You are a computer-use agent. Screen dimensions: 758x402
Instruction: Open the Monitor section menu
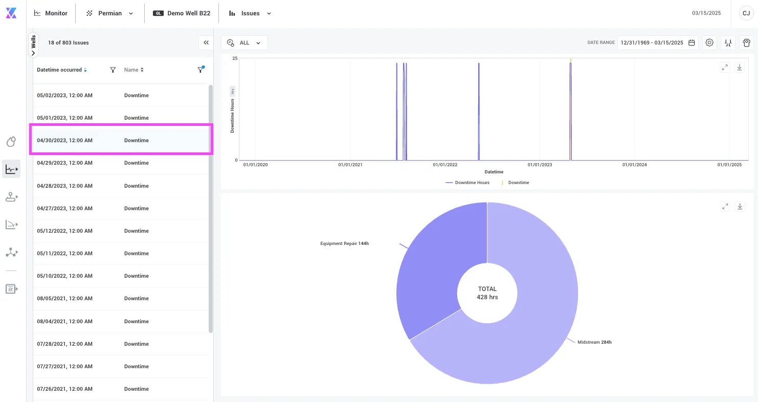click(x=51, y=13)
